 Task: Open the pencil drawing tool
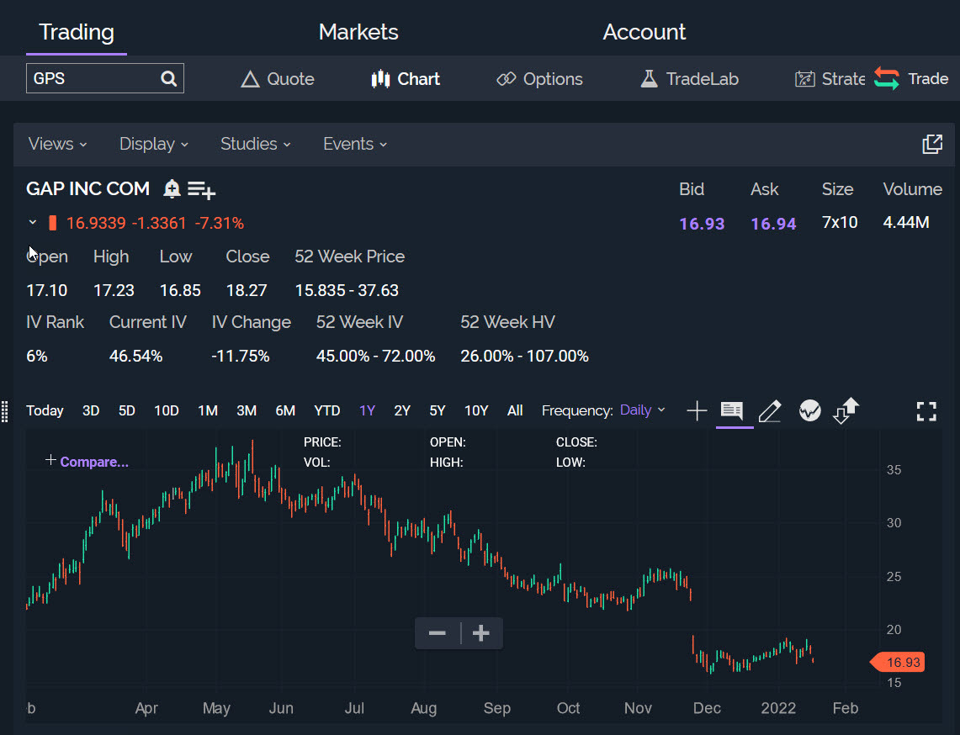coord(769,410)
